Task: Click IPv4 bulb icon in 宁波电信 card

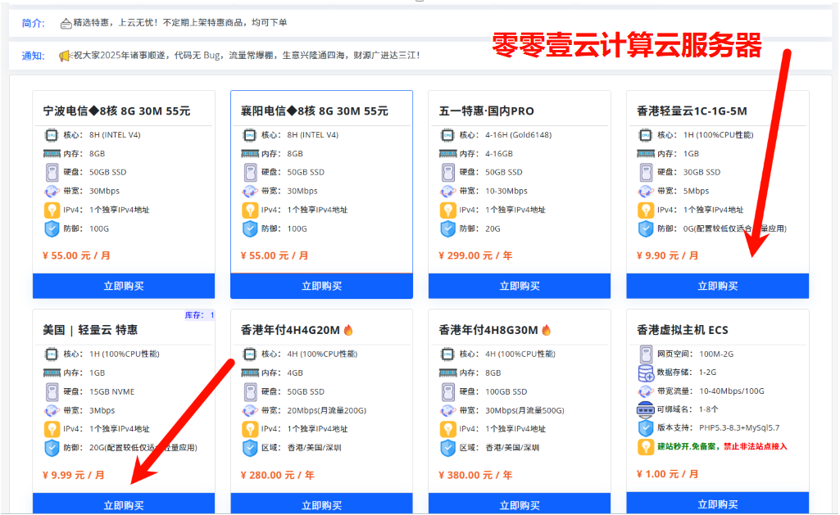Action: pos(52,210)
